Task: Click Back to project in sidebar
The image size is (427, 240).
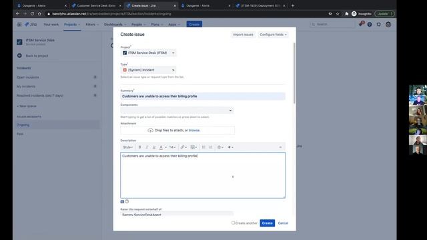Action: pos(37,56)
